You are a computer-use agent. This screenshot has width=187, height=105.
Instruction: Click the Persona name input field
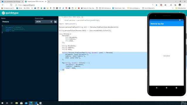click(x=18, y=22)
